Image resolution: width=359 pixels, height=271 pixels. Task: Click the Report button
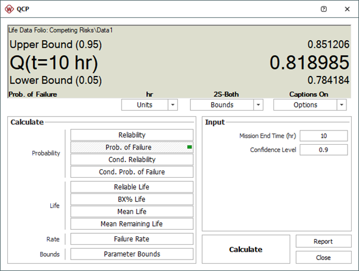(323, 241)
